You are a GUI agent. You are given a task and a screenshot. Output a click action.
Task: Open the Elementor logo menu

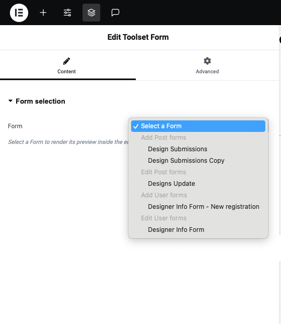pyautogui.click(x=19, y=13)
